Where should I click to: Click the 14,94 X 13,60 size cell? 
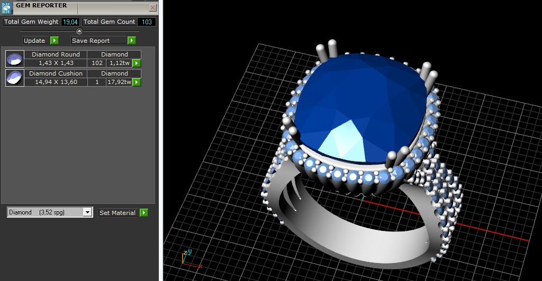click(x=56, y=82)
